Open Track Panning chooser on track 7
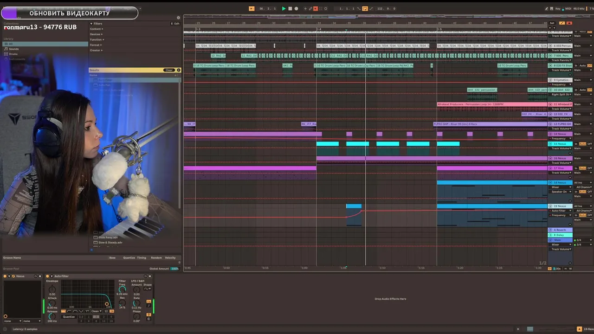This screenshot has height=334, width=594. pyautogui.click(x=561, y=60)
